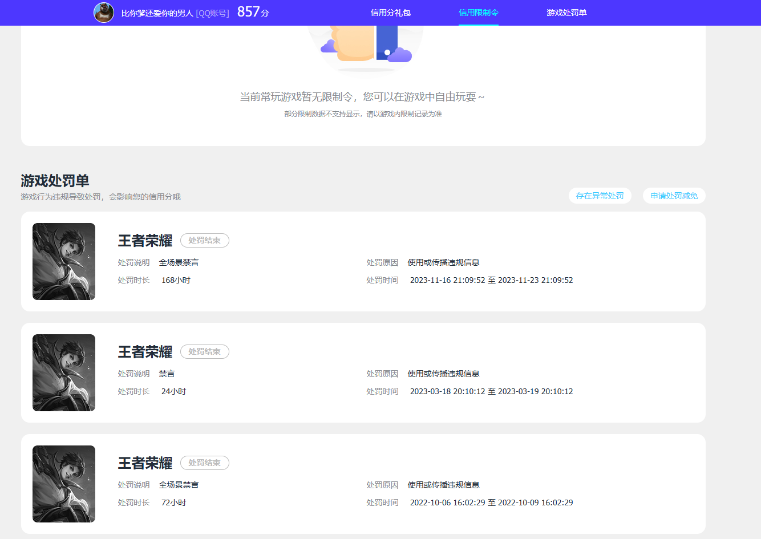Open thumbnail of the 168小时 penalty card
761x539 pixels.
coord(64,261)
